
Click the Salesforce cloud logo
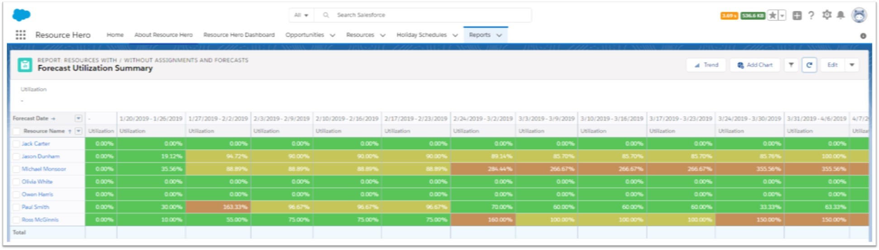point(21,15)
